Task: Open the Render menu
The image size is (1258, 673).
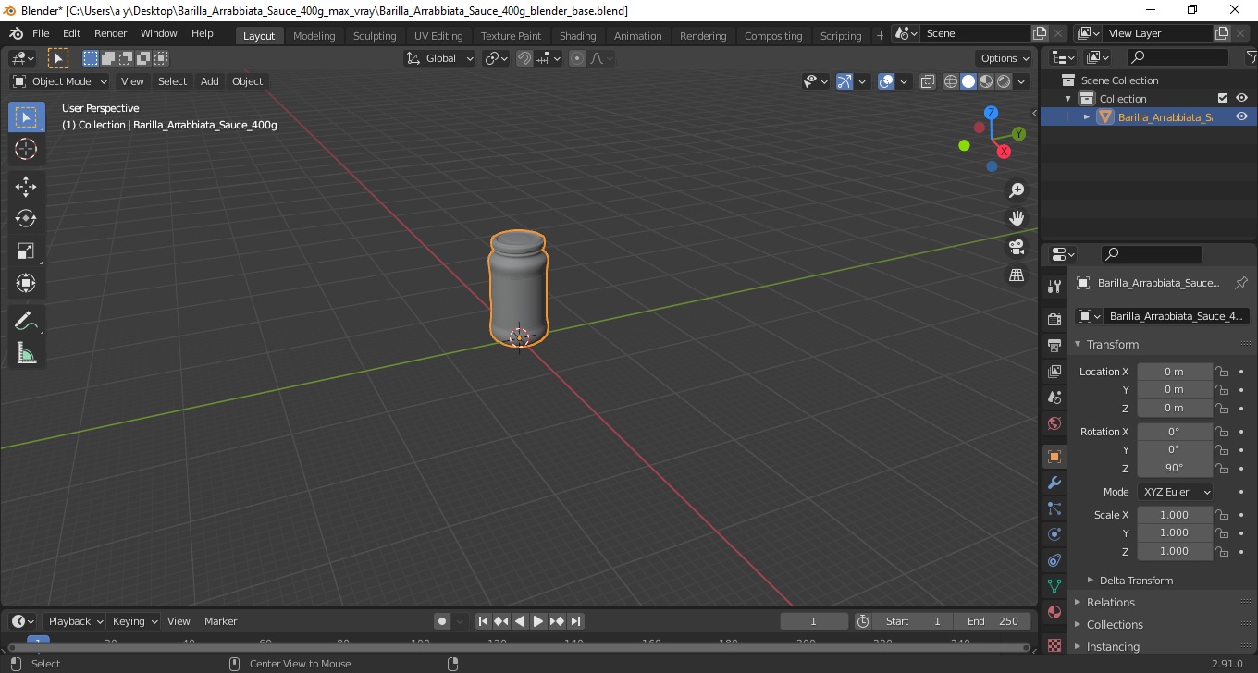Action: (x=111, y=33)
